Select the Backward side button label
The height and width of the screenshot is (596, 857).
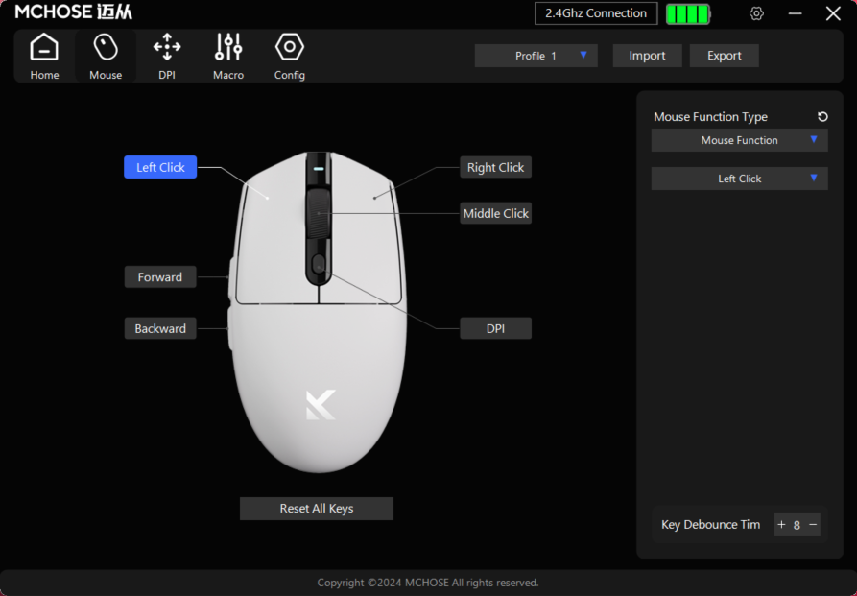(x=160, y=328)
